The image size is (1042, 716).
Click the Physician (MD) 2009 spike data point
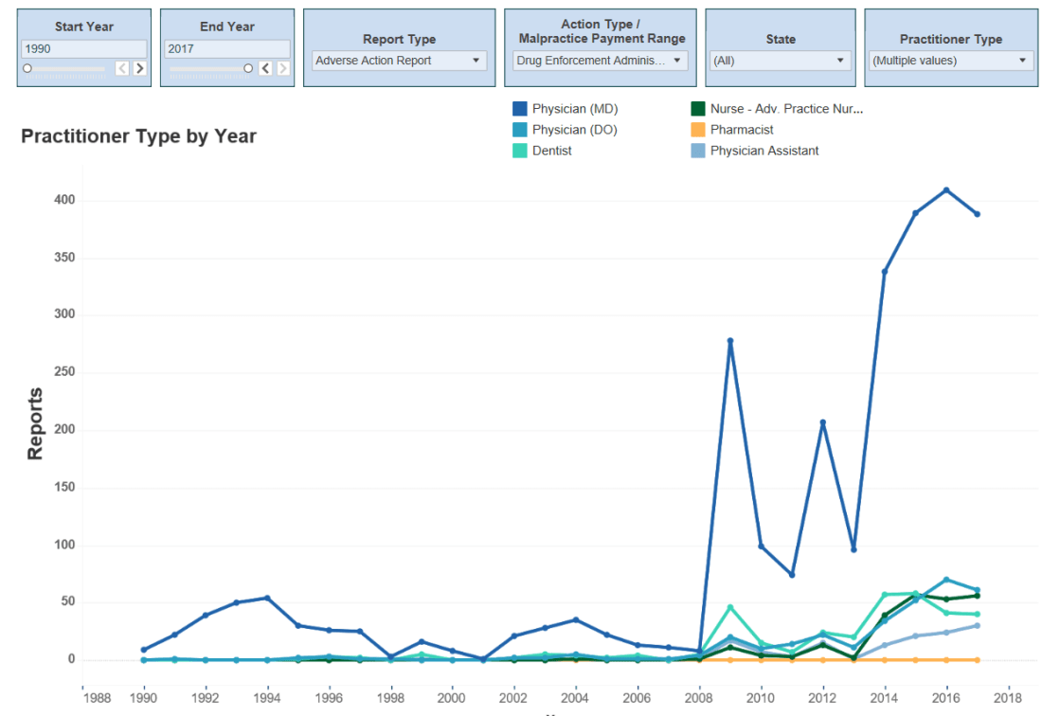(x=730, y=341)
